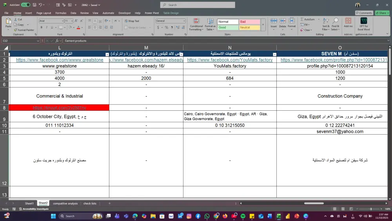This screenshot has width=392, height=221.
Task: Open the Comments button
Action: (x=364, y=13)
